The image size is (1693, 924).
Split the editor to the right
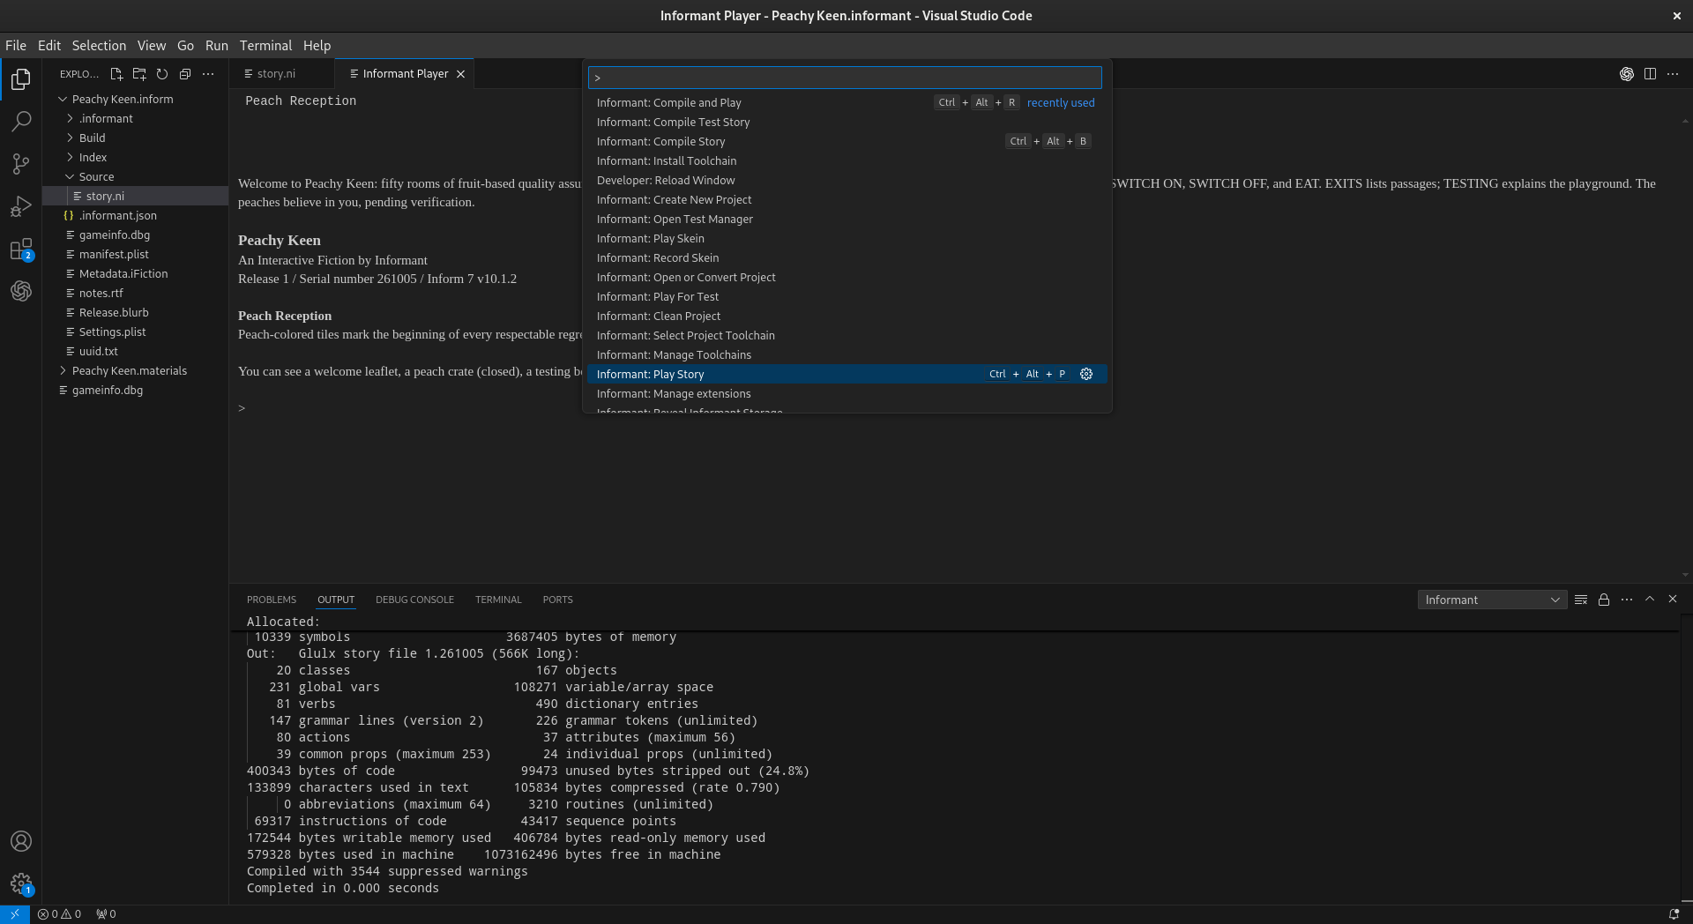click(x=1650, y=74)
